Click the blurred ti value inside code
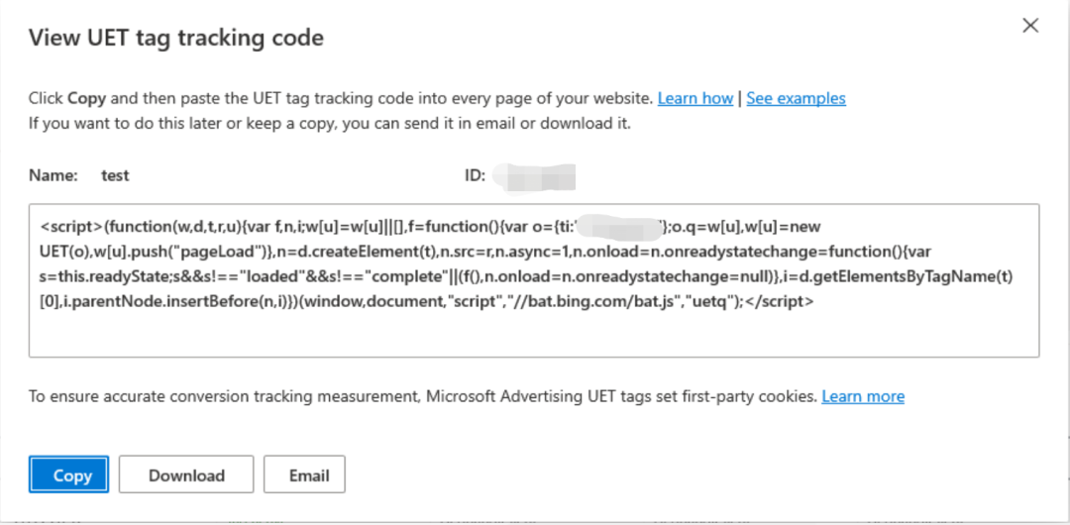The image size is (1070, 525). pyautogui.click(x=621, y=228)
